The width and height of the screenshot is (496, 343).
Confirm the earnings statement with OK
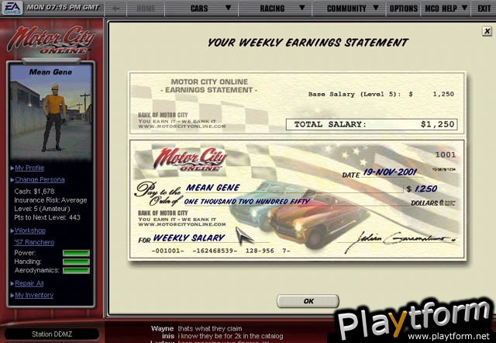308,301
